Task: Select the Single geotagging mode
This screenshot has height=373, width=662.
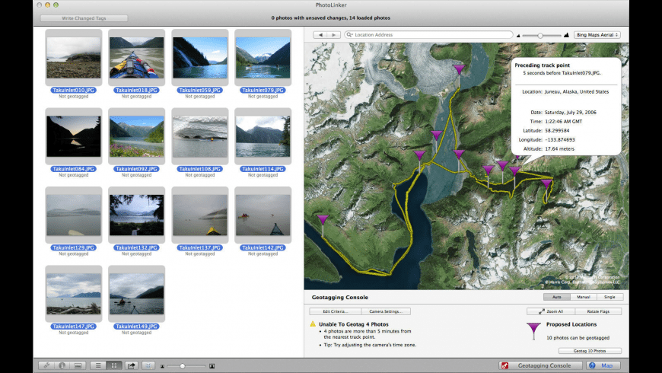Action: coord(609,297)
